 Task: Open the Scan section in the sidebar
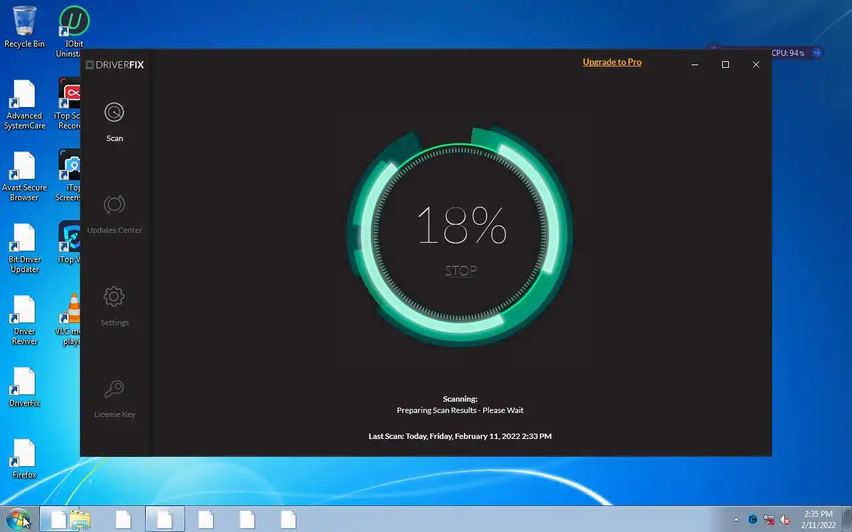114,123
